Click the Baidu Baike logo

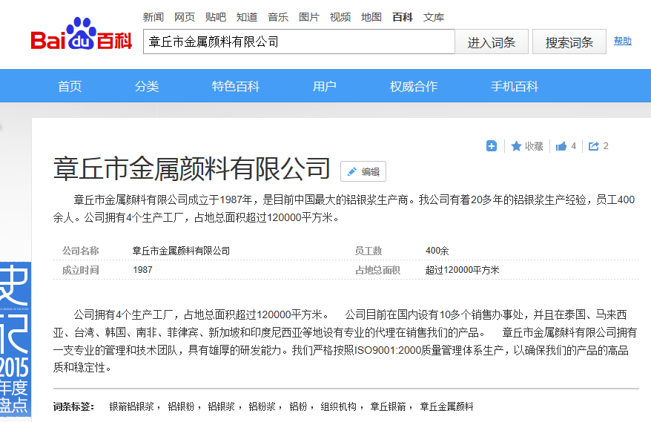pos(81,37)
